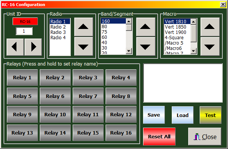Toggle Relay 8
The image size is (228, 149).
[x=121, y=96]
